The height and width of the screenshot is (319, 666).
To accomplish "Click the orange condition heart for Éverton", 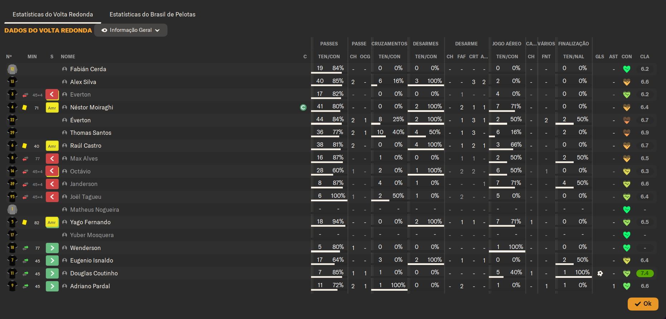I will pyautogui.click(x=627, y=120).
